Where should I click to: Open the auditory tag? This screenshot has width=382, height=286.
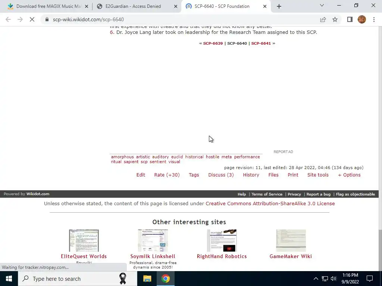pos(160,157)
